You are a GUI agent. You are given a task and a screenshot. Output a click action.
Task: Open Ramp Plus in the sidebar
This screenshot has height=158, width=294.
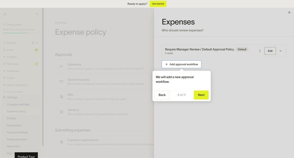click(13, 146)
